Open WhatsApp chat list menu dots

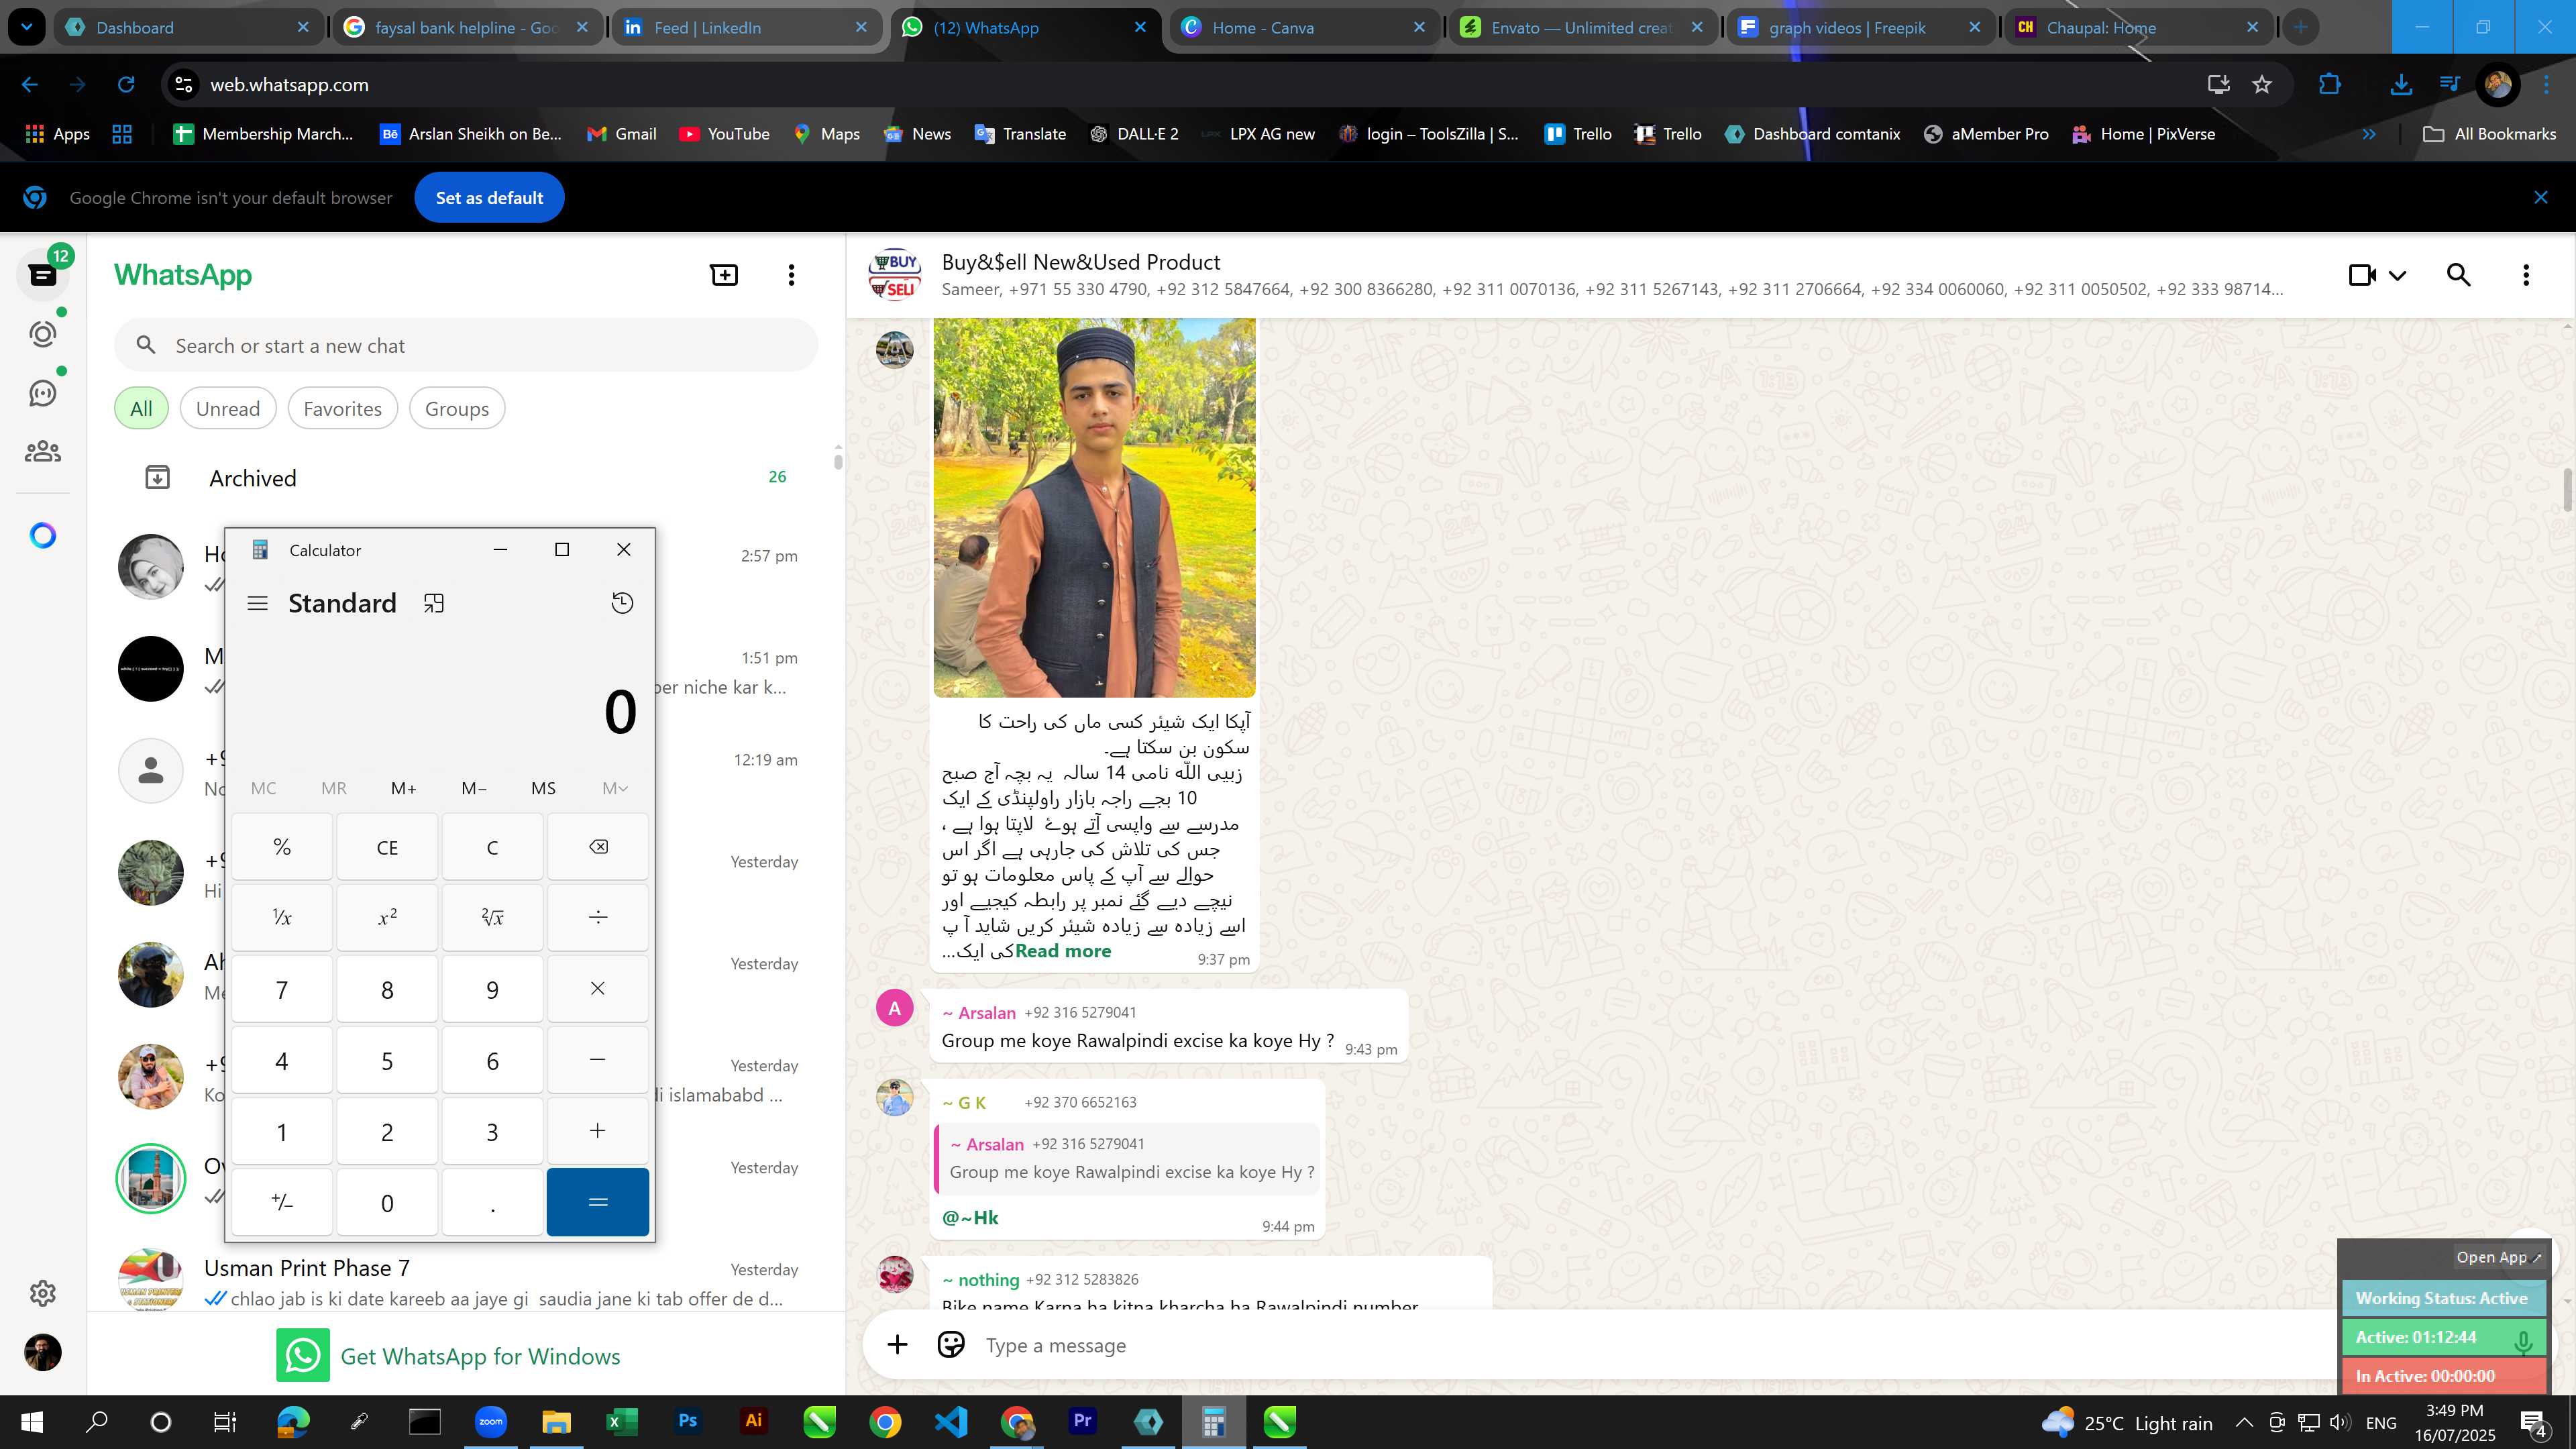point(791,275)
